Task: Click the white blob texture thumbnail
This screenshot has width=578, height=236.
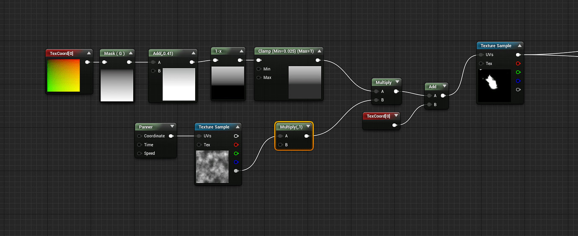Action: 494,86
